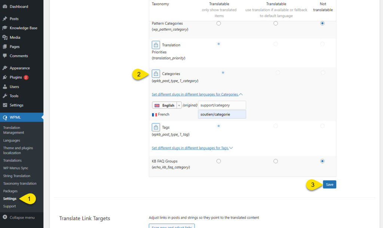Go to Translations submenu
This screenshot has height=228, width=383.
[x=12, y=160]
